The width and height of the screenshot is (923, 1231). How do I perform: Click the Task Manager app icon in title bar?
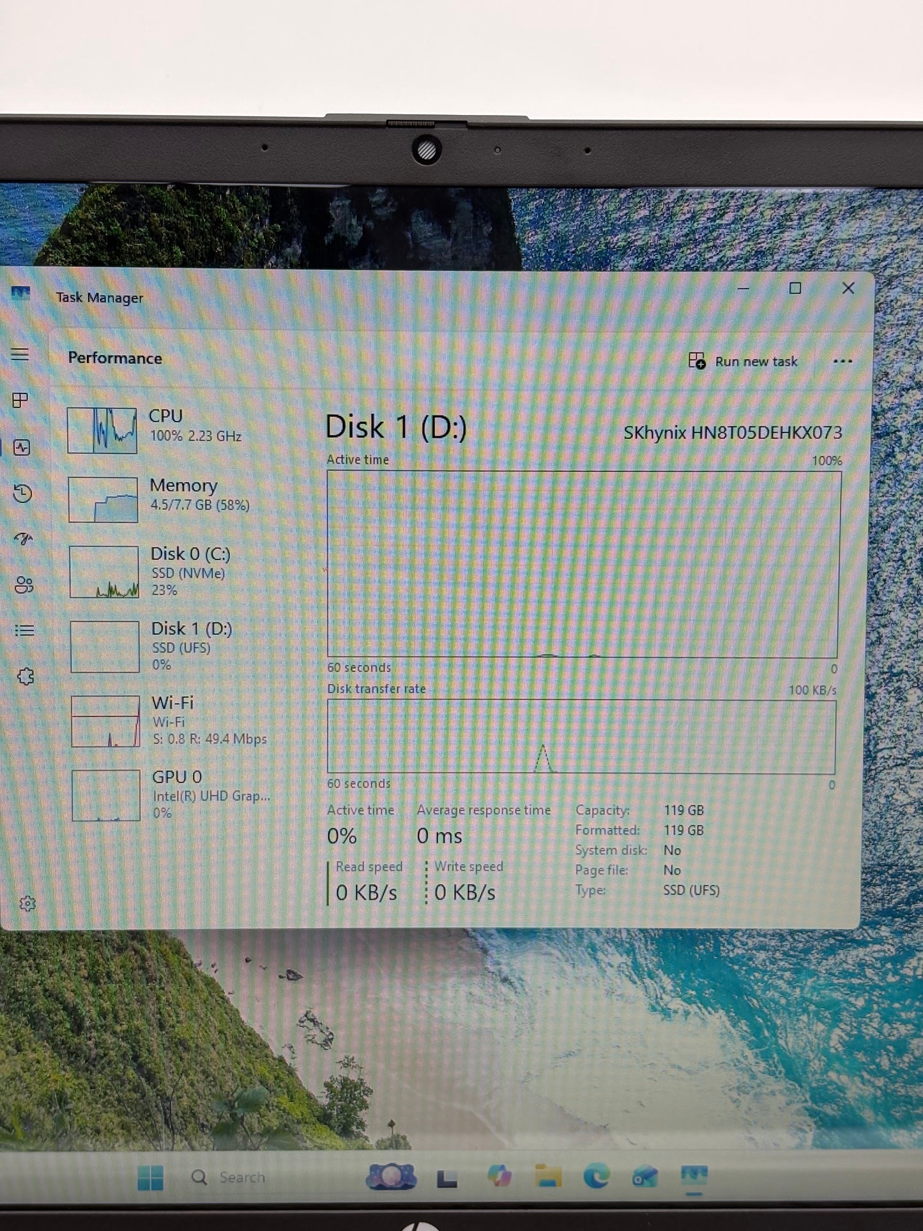tap(20, 294)
